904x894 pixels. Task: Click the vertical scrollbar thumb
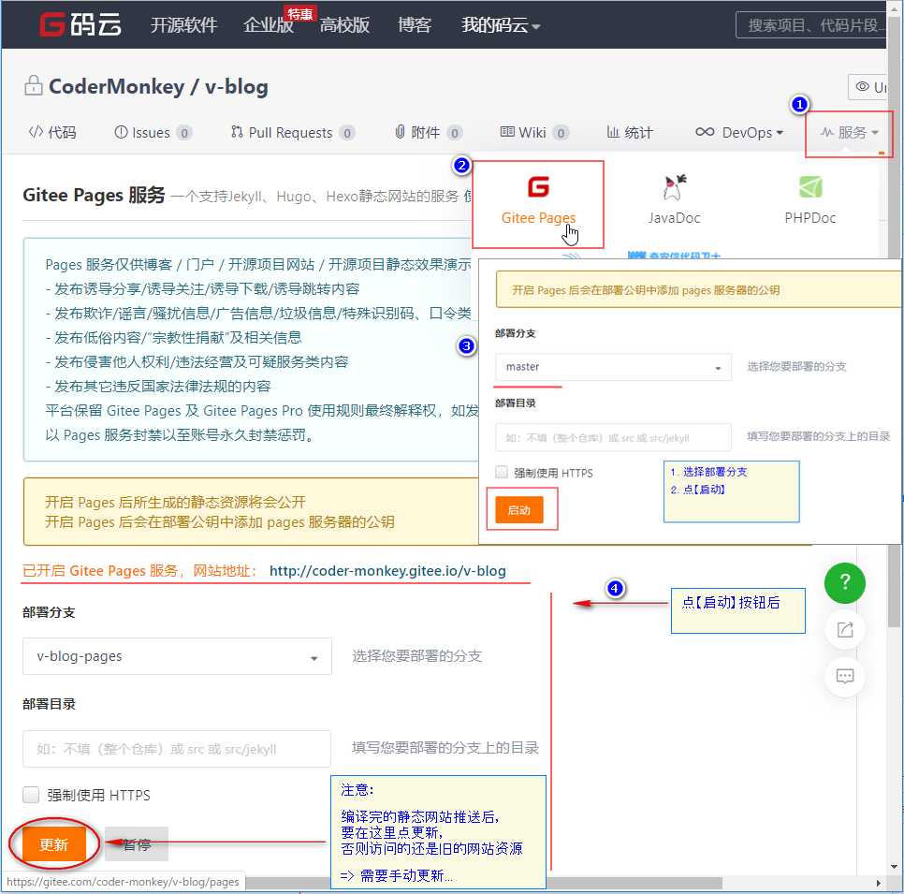tap(895, 323)
